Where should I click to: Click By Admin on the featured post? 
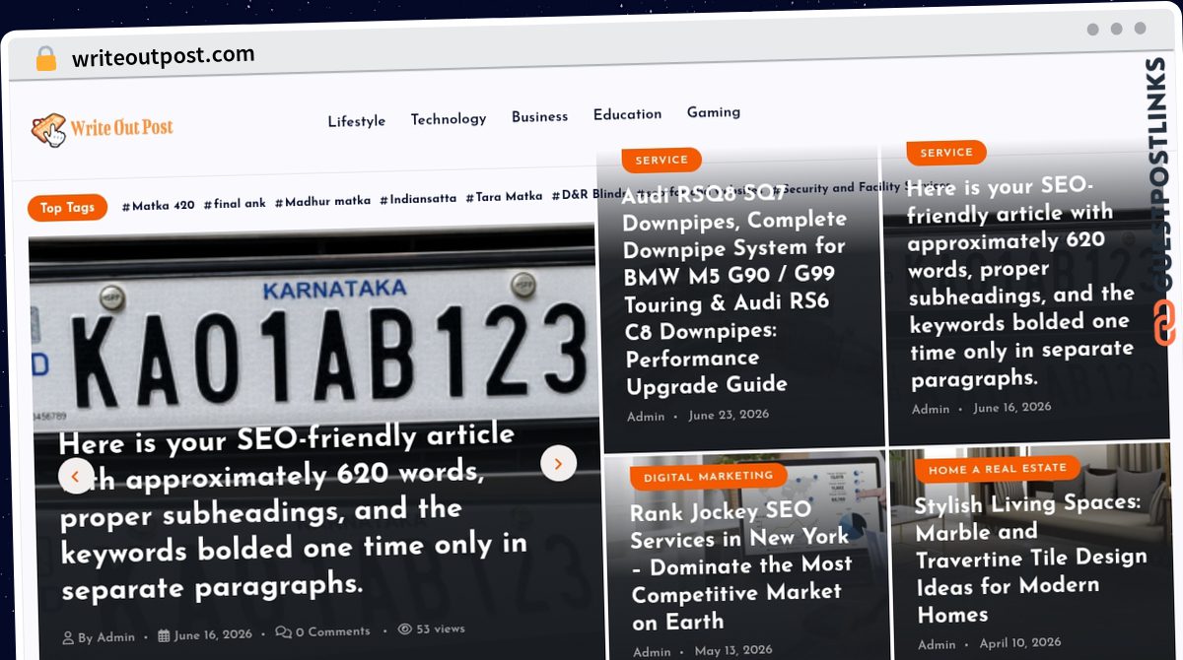106,637
